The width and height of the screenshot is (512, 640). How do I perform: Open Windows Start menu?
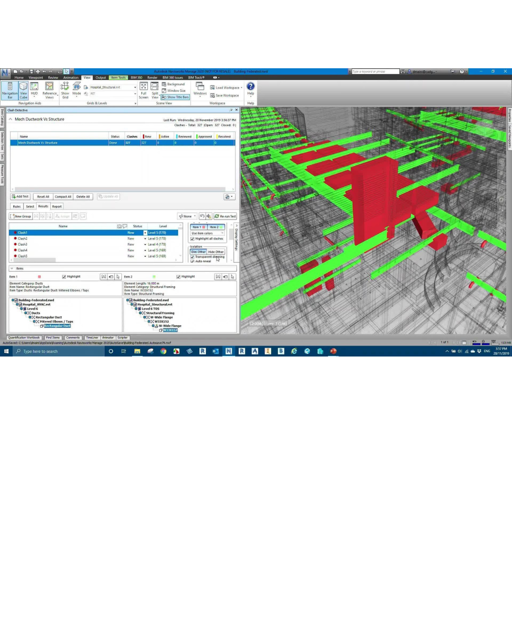(x=6, y=351)
